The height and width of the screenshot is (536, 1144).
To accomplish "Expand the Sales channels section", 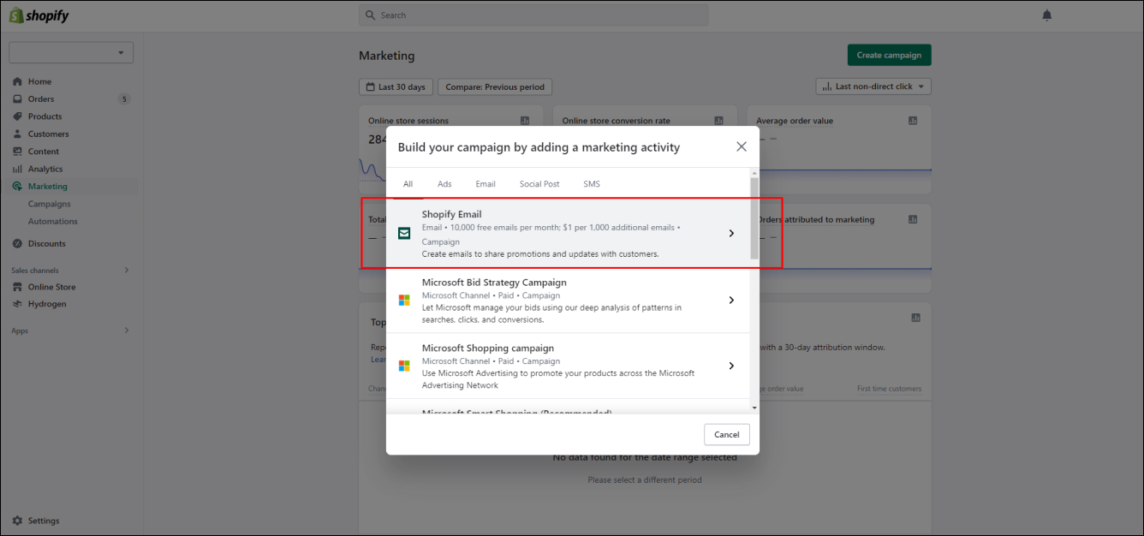I will 127,271.
